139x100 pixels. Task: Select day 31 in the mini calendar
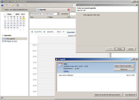pyautogui.click(x=17, y=28)
